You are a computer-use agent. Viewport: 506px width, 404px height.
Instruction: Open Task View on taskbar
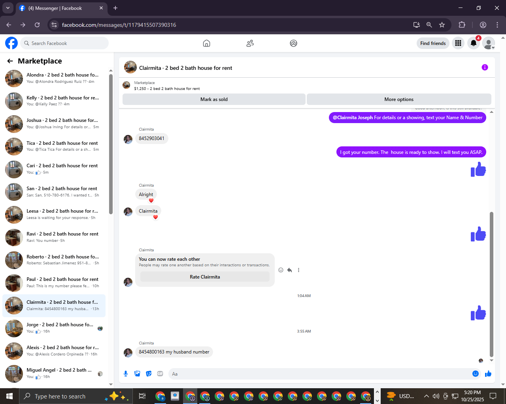coord(142,396)
